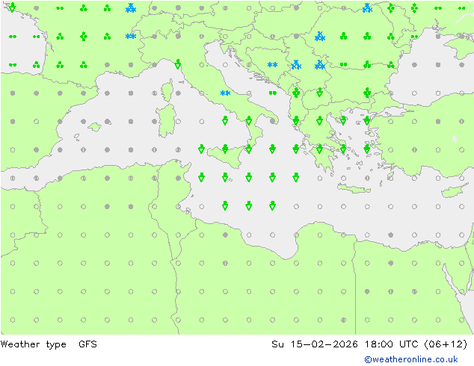Select the blue snow symbol over central Italy

pyautogui.click(x=225, y=93)
